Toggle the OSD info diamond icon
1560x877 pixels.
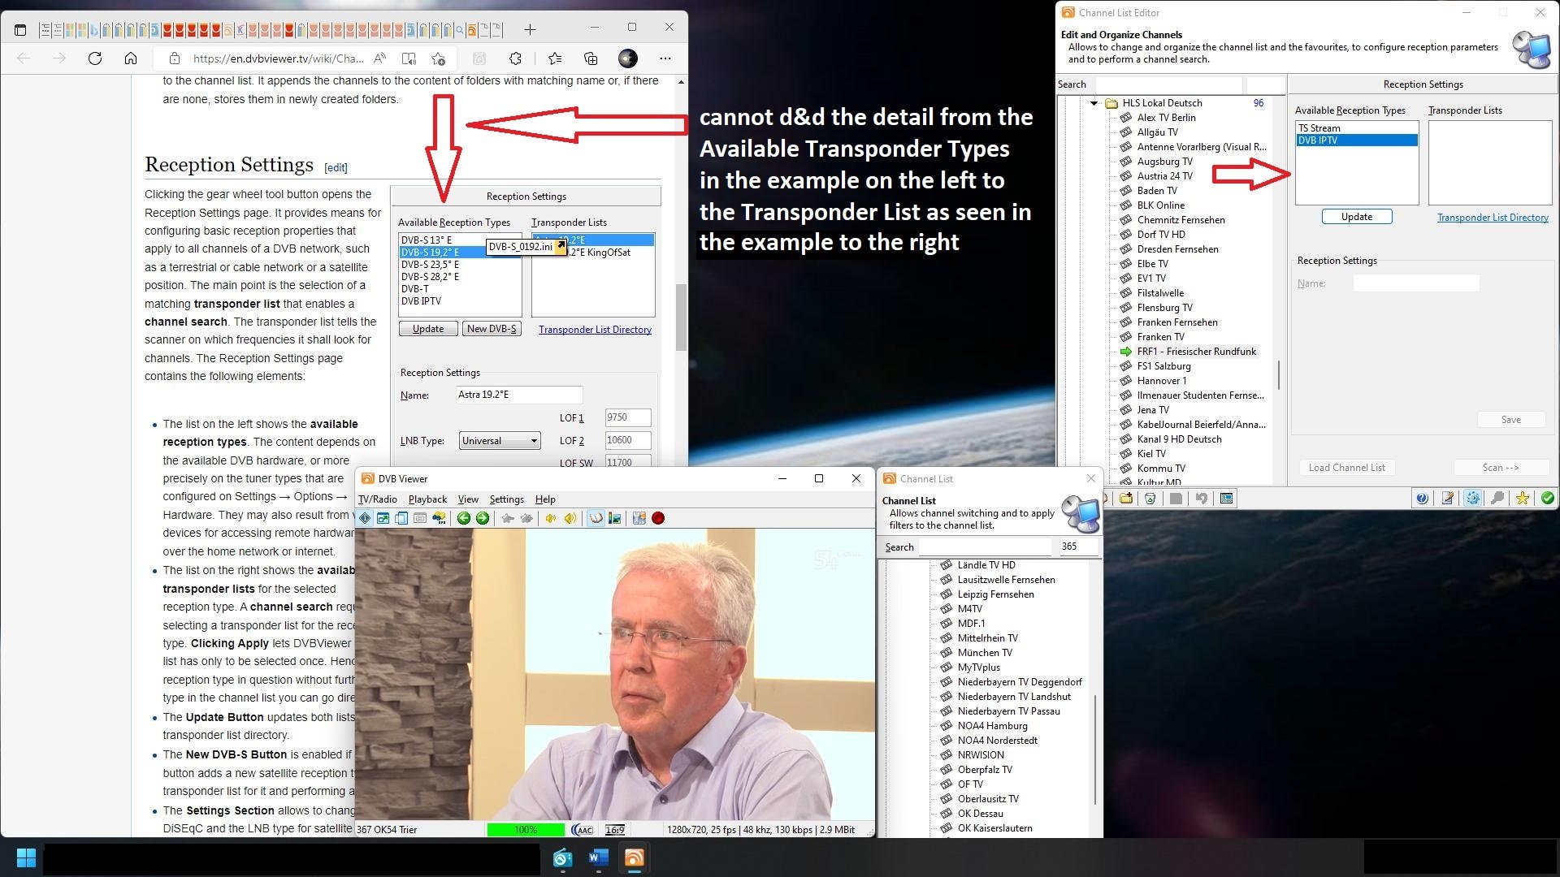(x=365, y=518)
